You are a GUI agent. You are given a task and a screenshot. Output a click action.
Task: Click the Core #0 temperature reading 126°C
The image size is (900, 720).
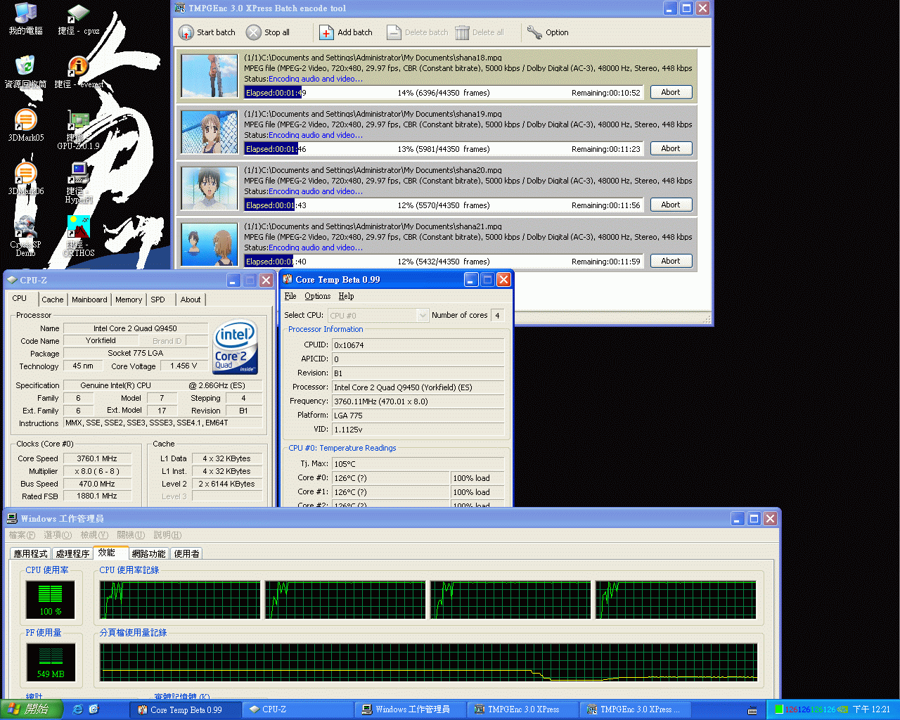pos(390,478)
